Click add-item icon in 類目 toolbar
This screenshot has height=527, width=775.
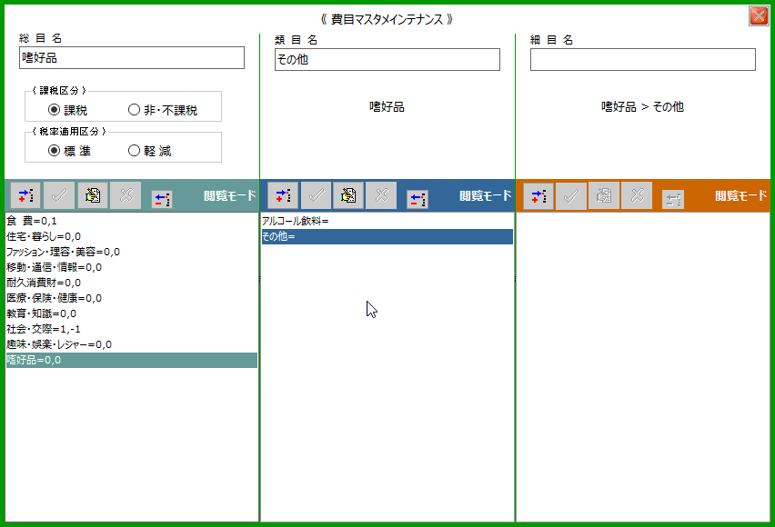283,195
